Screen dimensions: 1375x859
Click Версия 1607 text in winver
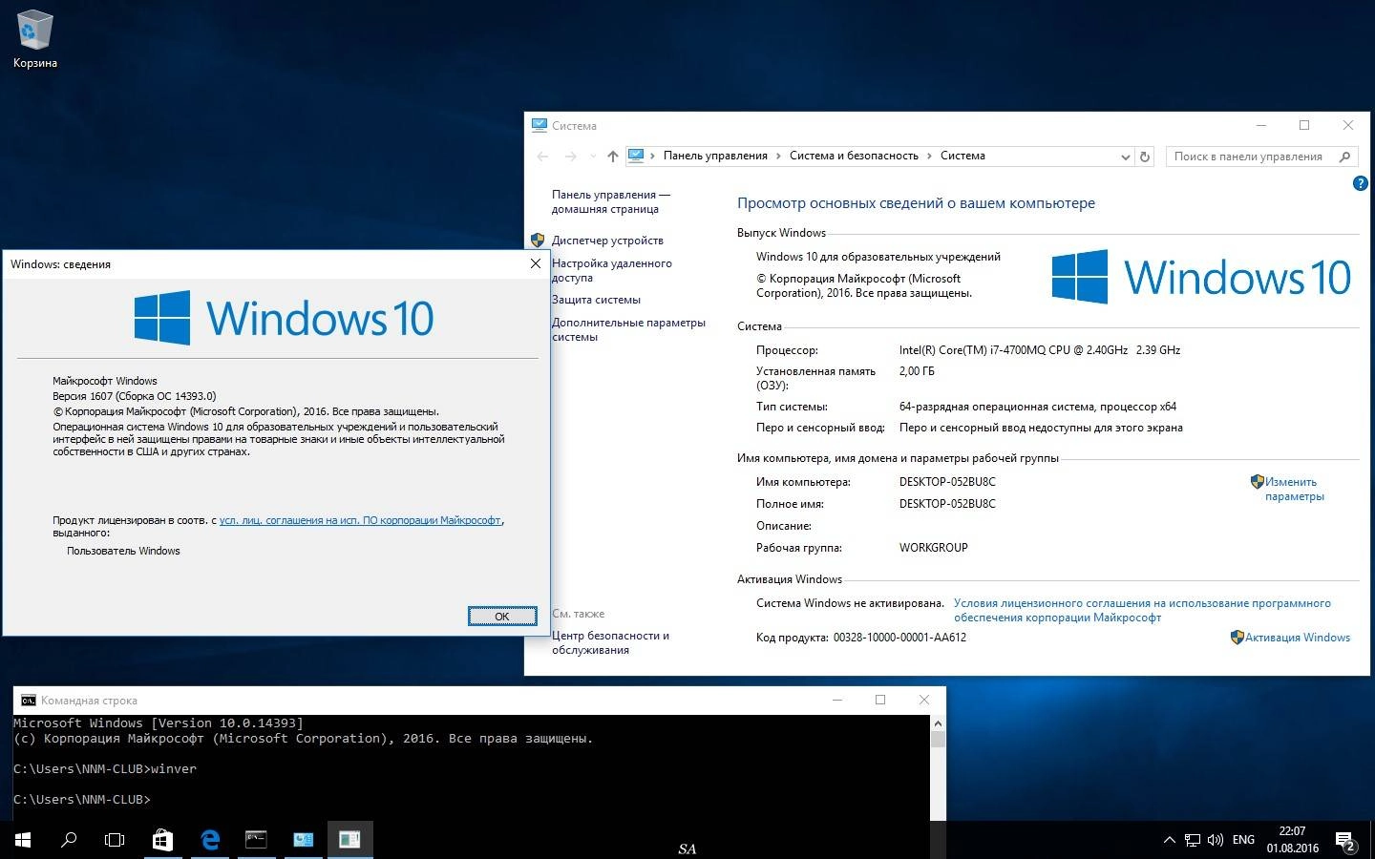[135, 396]
